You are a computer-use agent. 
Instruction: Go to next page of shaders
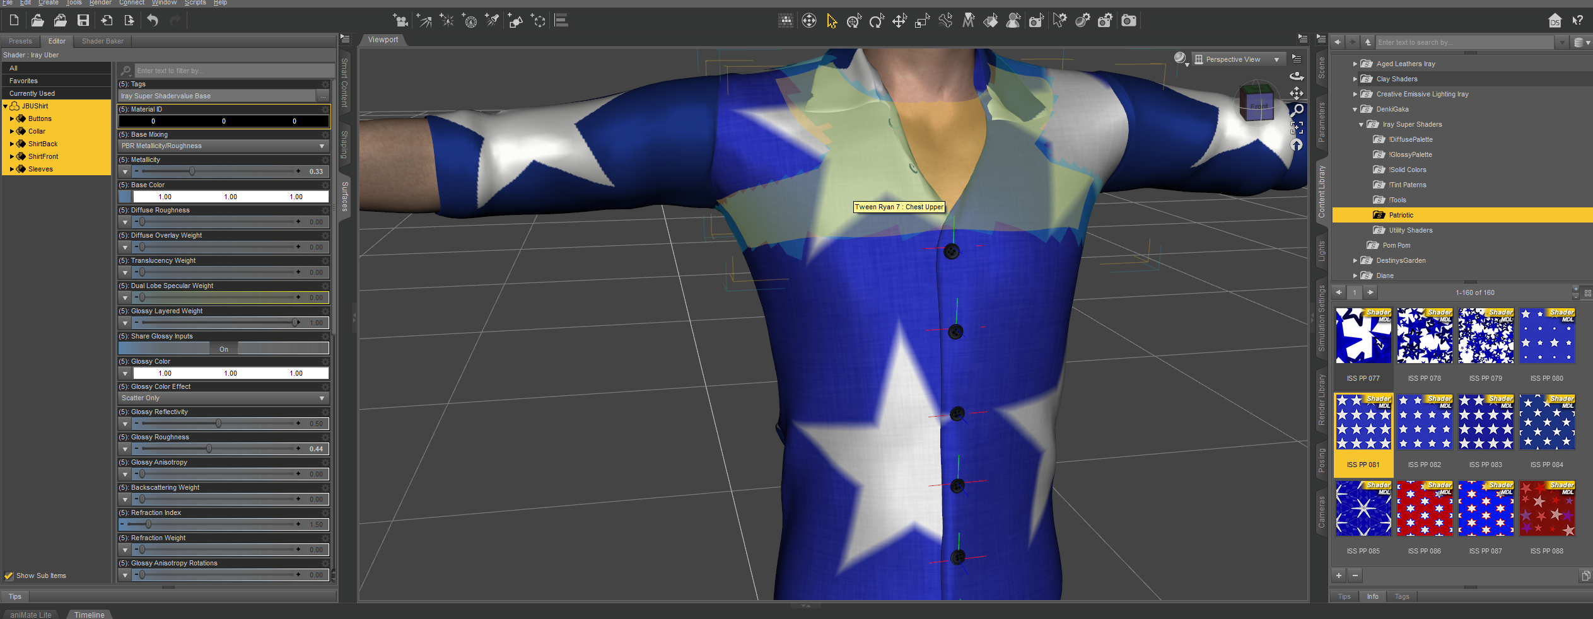click(x=1370, y=292)
